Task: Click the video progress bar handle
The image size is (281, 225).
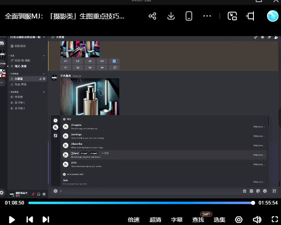Action: tap(253, 203)
